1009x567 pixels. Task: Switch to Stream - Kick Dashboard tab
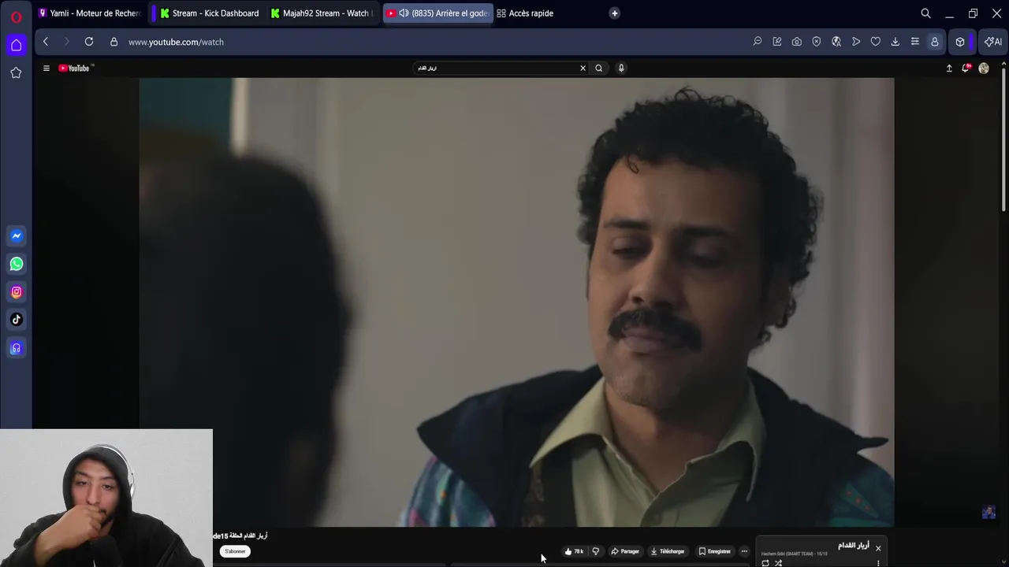coord(209,13)
